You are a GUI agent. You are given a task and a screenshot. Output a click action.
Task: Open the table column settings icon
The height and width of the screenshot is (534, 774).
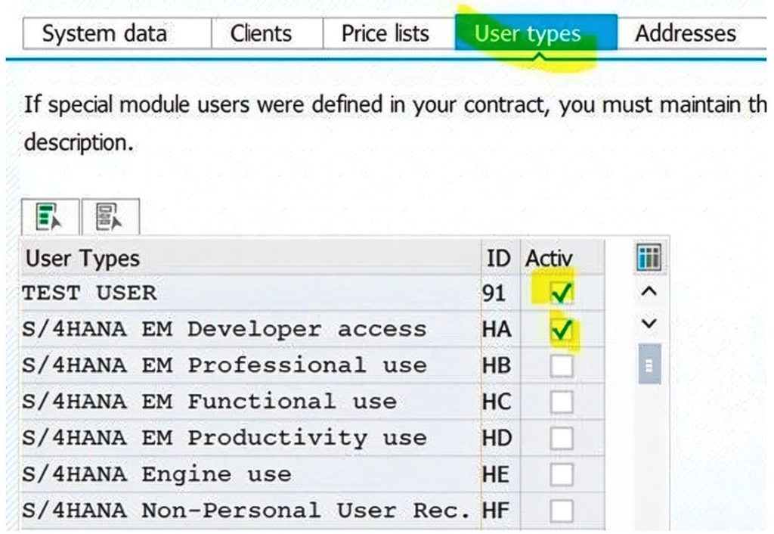tap(648, 257)
